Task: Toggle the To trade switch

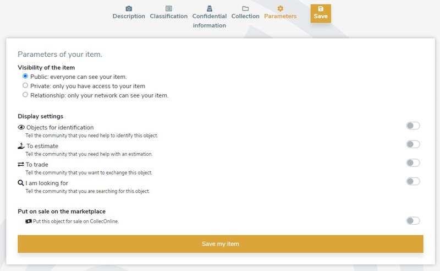Action: click(x=413, y=163)
